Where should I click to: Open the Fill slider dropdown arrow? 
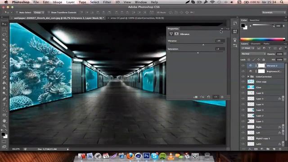click(x=285, y=60)
